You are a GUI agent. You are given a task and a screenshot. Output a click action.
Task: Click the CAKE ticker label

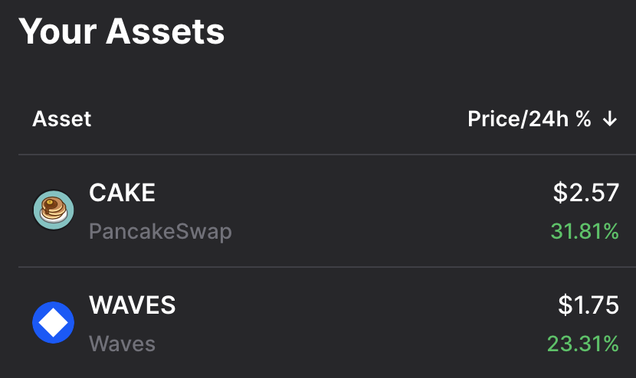[x=122, y=193]
